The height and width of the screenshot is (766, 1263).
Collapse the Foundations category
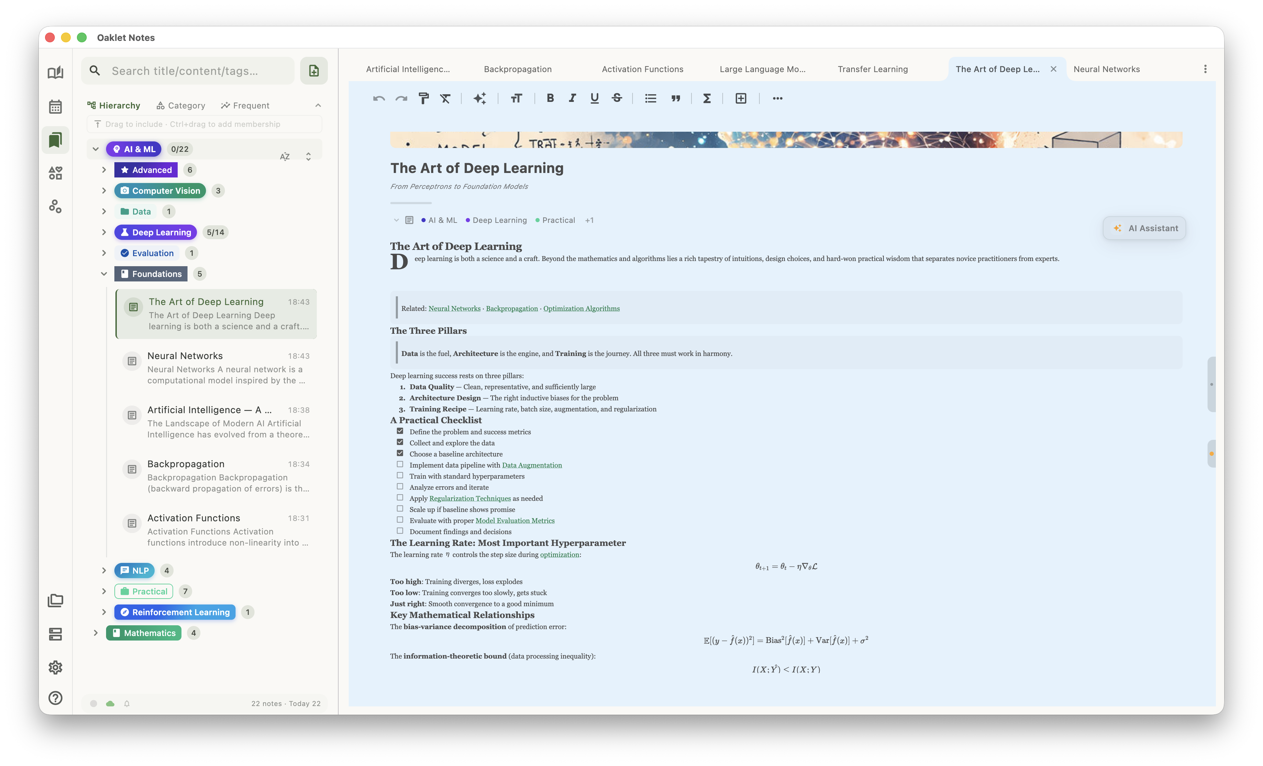point(104,274)
